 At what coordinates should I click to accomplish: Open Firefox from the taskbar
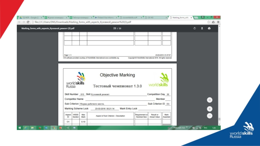(x=40, y=128)
